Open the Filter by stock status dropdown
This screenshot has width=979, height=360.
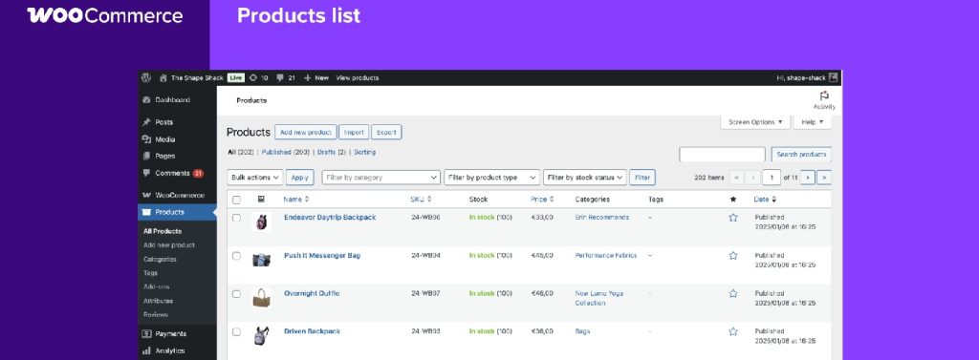click(x=584, y=178)
